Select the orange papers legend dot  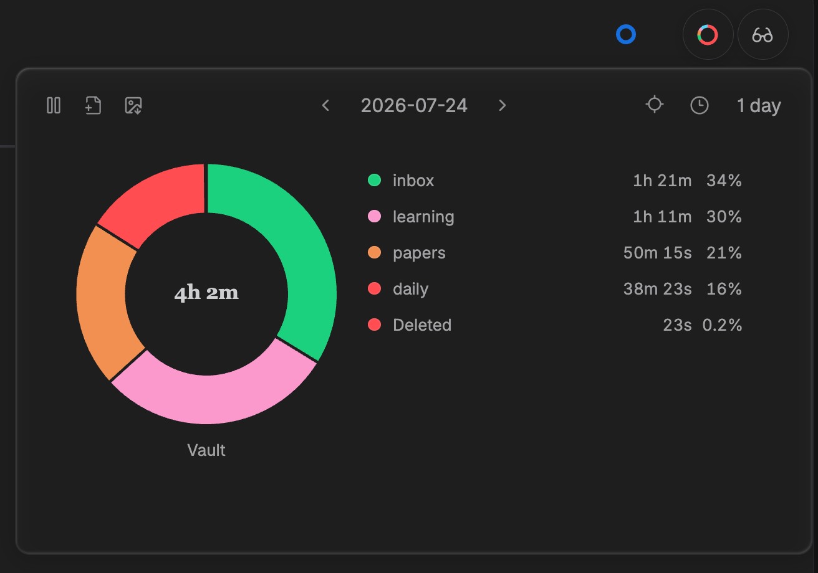pos(374,253)
